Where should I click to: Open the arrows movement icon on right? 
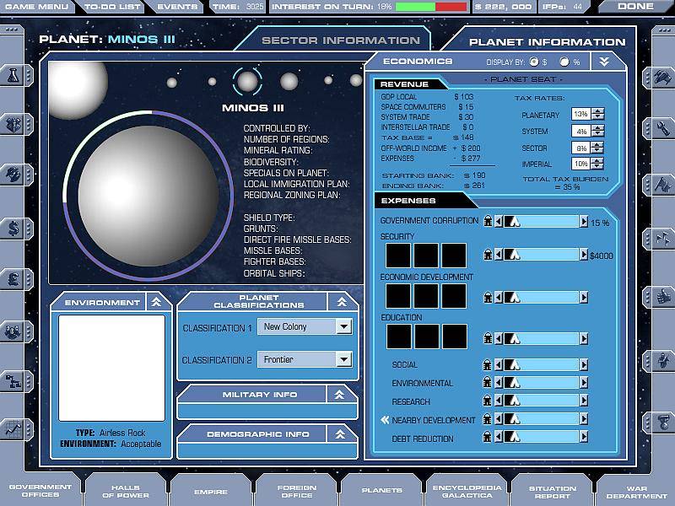[x=662, y=238]
